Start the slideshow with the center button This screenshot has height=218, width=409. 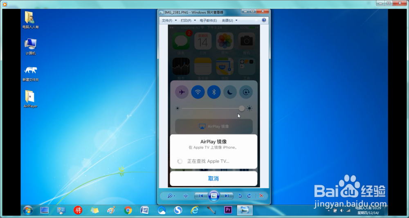click(x=213, y=196)
